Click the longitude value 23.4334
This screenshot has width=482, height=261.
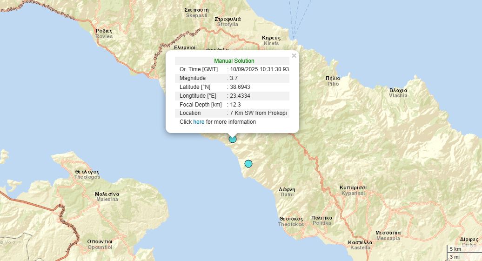(240, 96)
